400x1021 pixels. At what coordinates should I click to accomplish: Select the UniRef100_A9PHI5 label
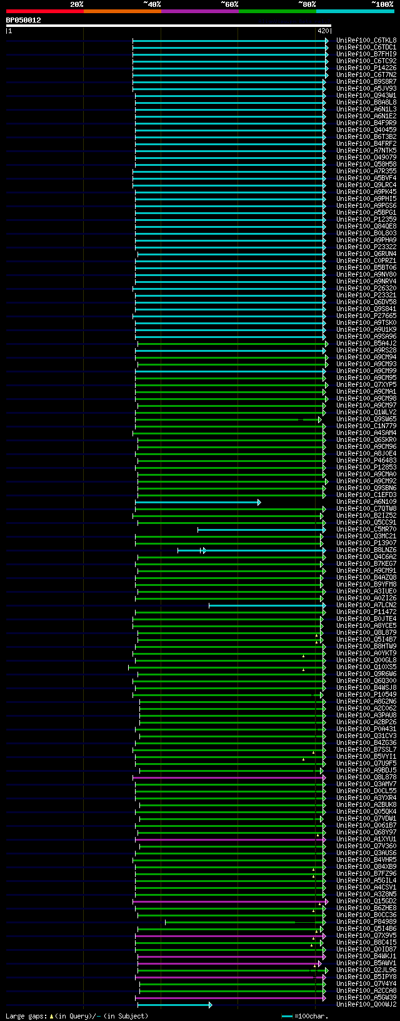(x=366, y=198)
